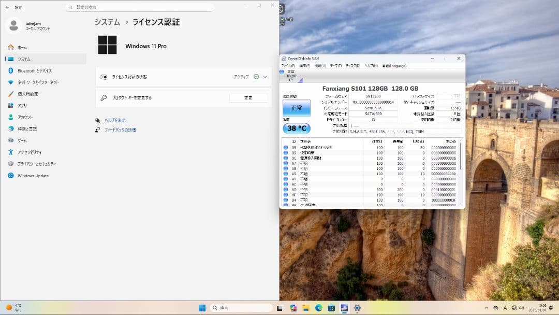This screenshot has width=559, height=315.
Task: Expand the ライセンス認証の状態 section
Action: 264,77
